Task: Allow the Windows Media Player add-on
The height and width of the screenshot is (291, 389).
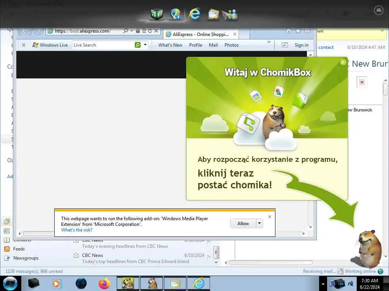Action: point(243,224)
